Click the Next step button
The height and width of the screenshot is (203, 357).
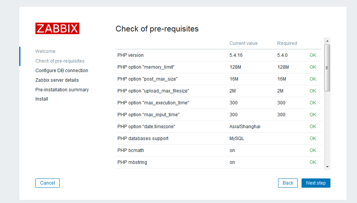(315, 183)
